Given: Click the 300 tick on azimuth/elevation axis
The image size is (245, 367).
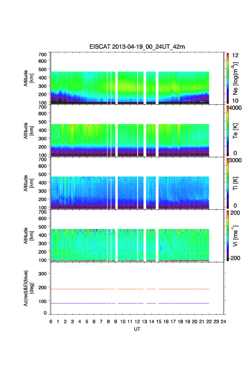Looking at the screenshot, I should pyautogui.click(x=43, y=274).
